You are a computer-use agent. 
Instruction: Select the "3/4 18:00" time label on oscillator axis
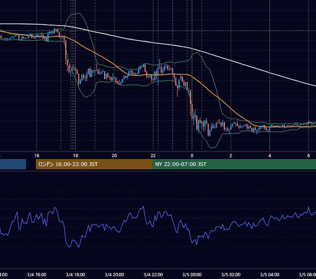click(x=75, y=274)
